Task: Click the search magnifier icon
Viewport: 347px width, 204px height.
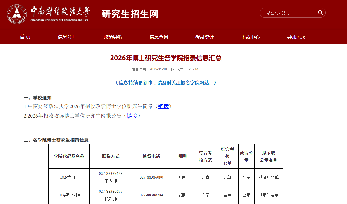Action: click(x=320, y=12)
